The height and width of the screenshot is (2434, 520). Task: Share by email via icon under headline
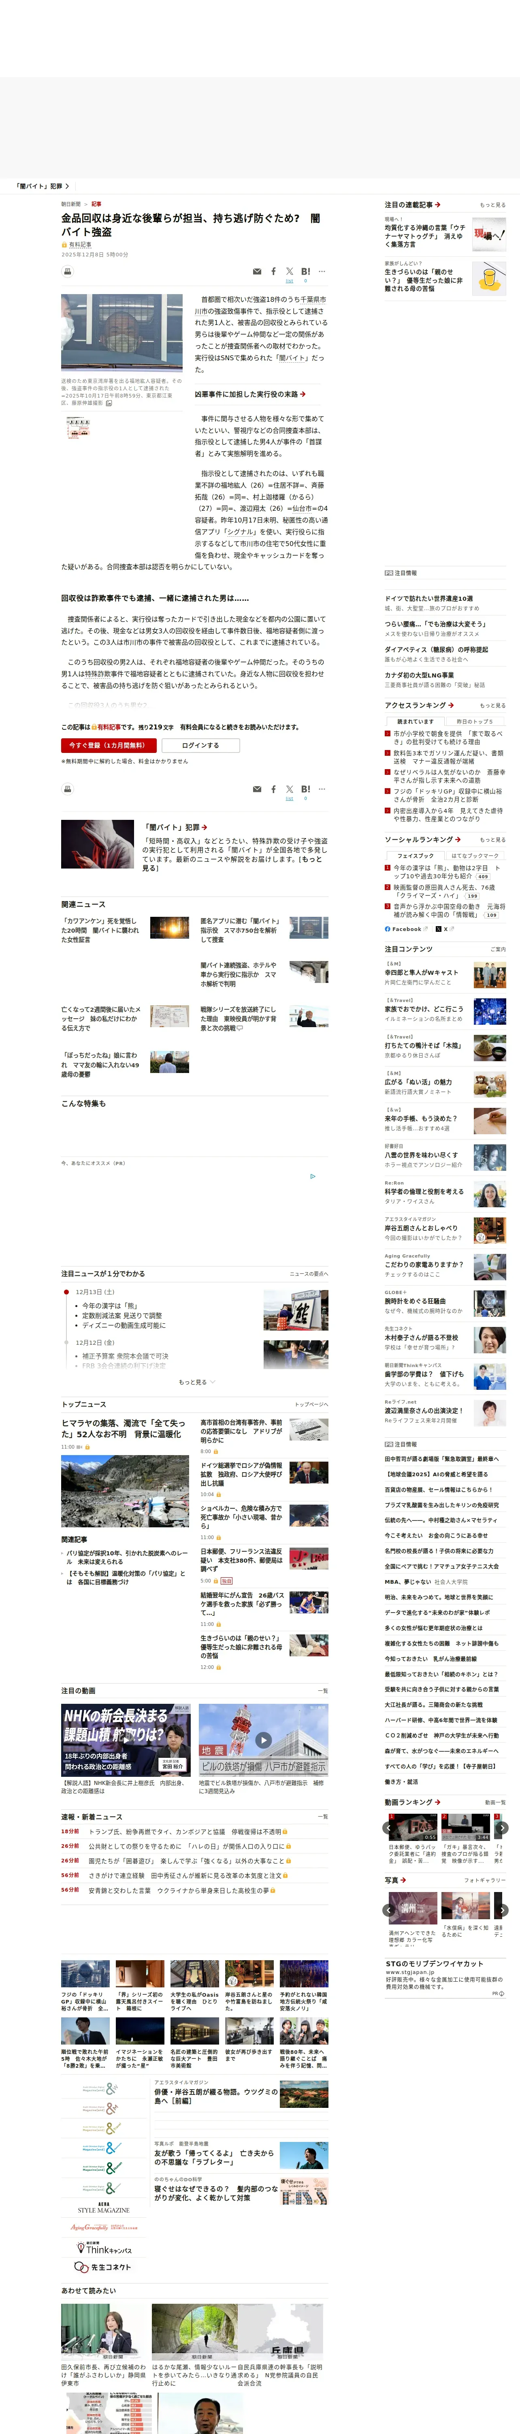coord(258,271)
